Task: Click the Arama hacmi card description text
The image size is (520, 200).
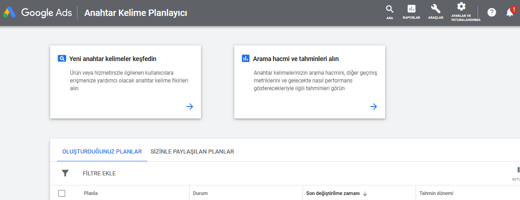Action: 315,81
